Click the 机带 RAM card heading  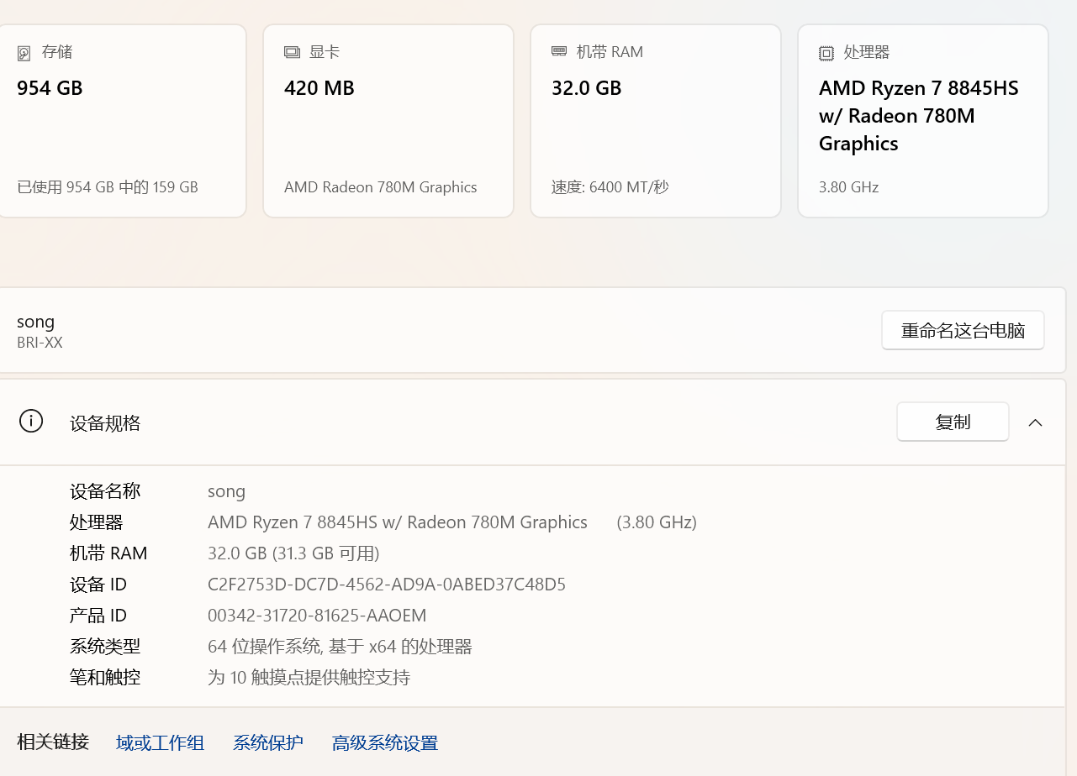click(610, 52)
